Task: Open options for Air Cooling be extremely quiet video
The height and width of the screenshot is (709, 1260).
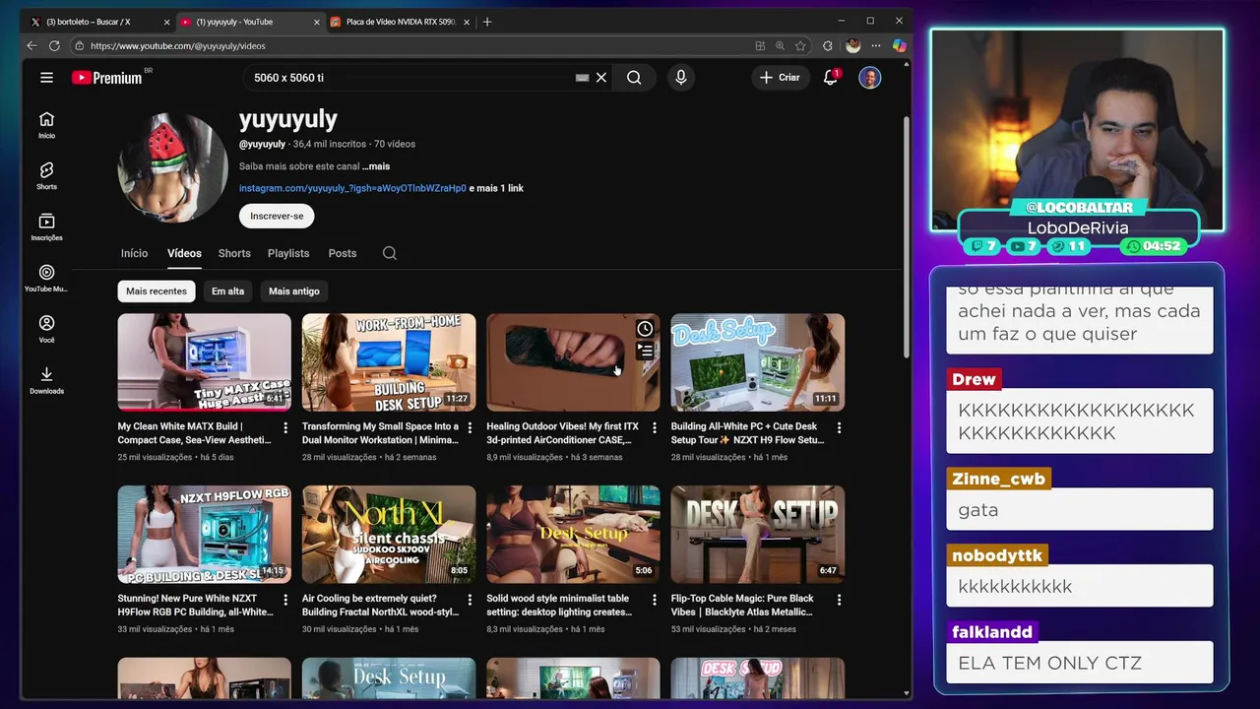Action: point(470,599)
